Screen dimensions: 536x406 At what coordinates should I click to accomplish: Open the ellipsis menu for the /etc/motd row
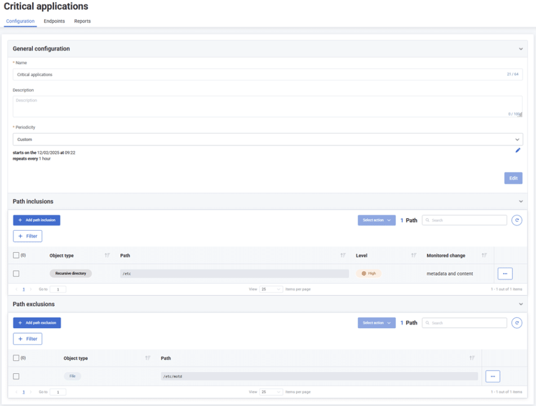click(492, 376)
